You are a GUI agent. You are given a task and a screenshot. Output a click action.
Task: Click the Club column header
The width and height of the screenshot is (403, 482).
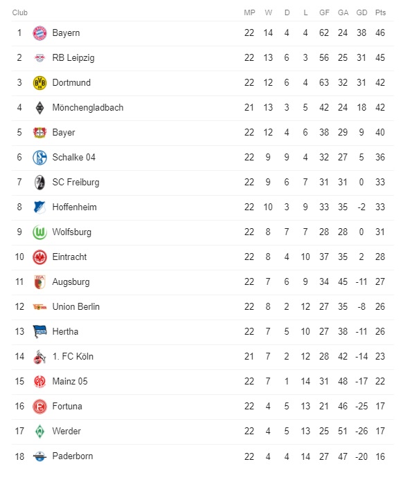pos(19,12)
